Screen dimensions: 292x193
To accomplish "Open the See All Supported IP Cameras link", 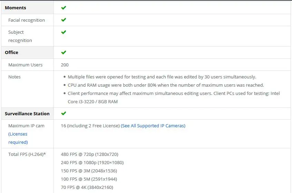I will [x=153, y=126].
